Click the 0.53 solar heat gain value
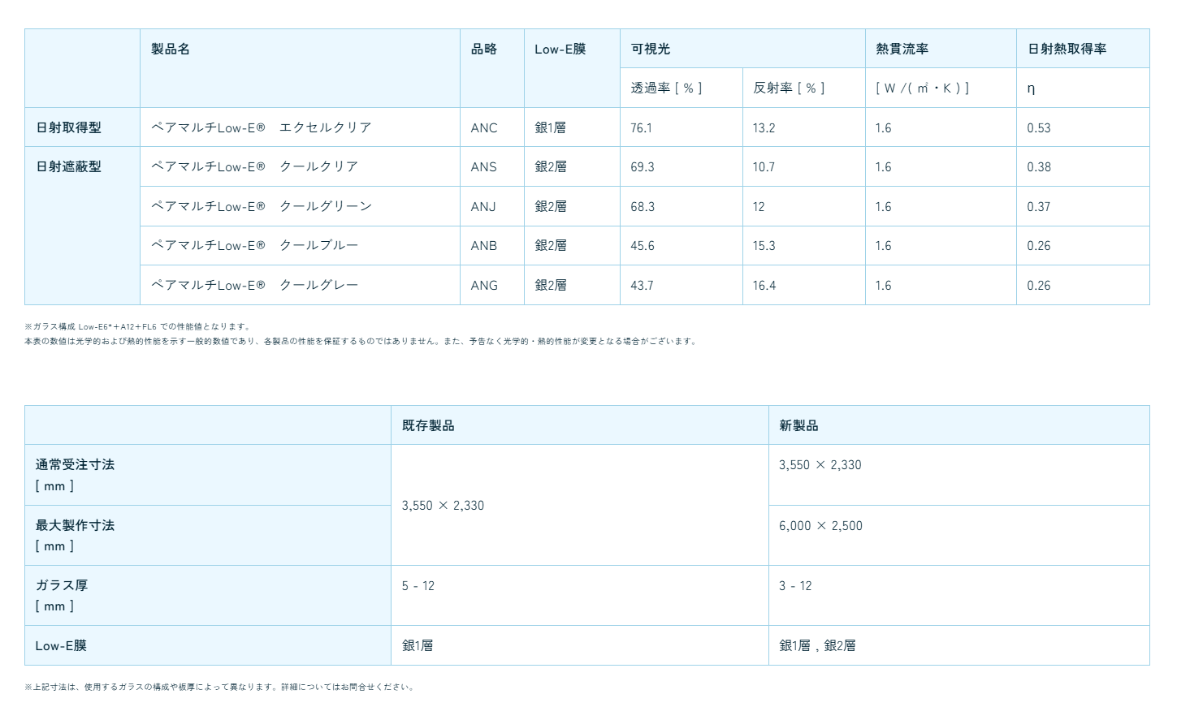 click(x=1039, y=128)
